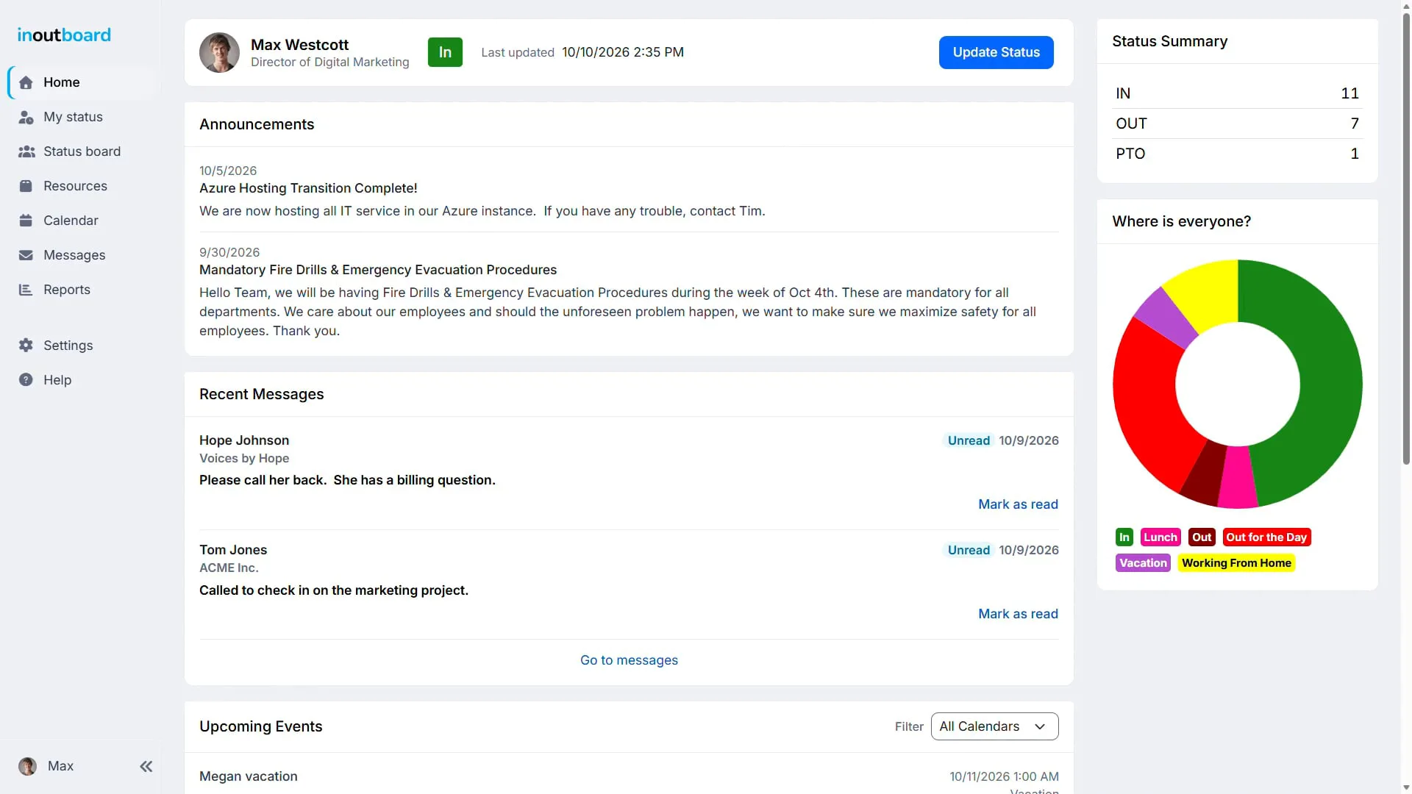Open the Calendar menu item
Screen dimensions: 1412x794
click(x=71, y=221)
